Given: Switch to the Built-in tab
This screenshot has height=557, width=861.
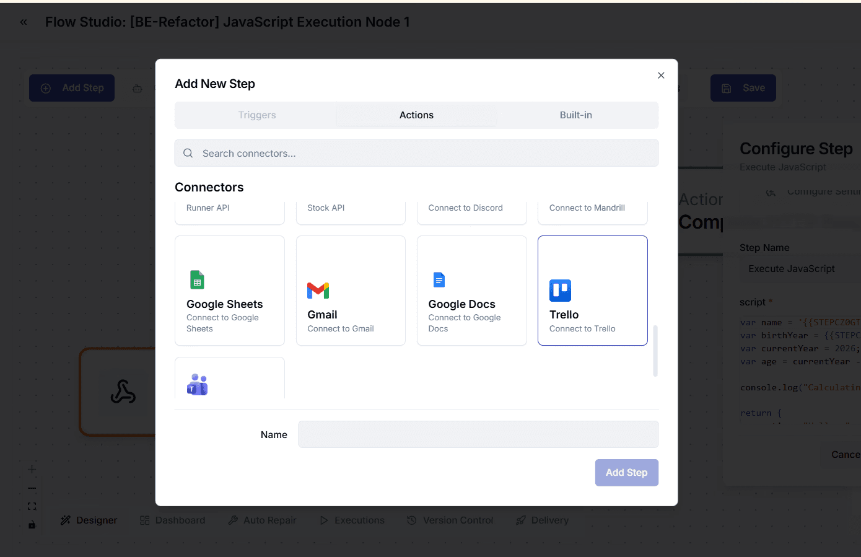Looking at the screenshot, I should pyautogui.click(x=576, y=115).
